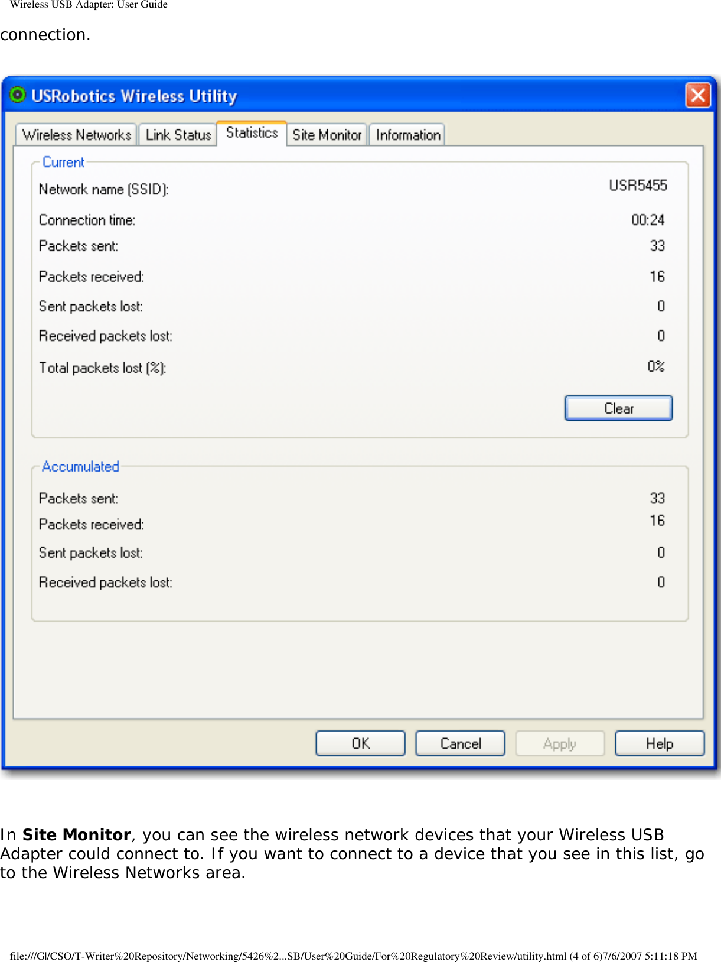Click the connection time value 00:24
The height and width of the screenshot is (962, 721).
(x=648, y=220)
